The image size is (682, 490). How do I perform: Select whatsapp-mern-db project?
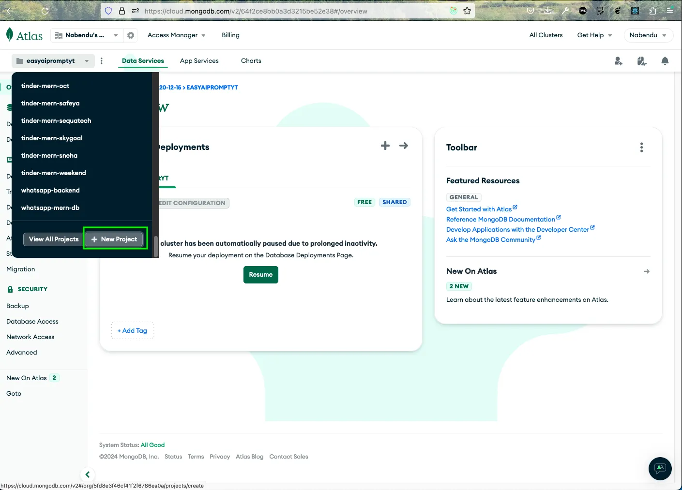[82, 208]
